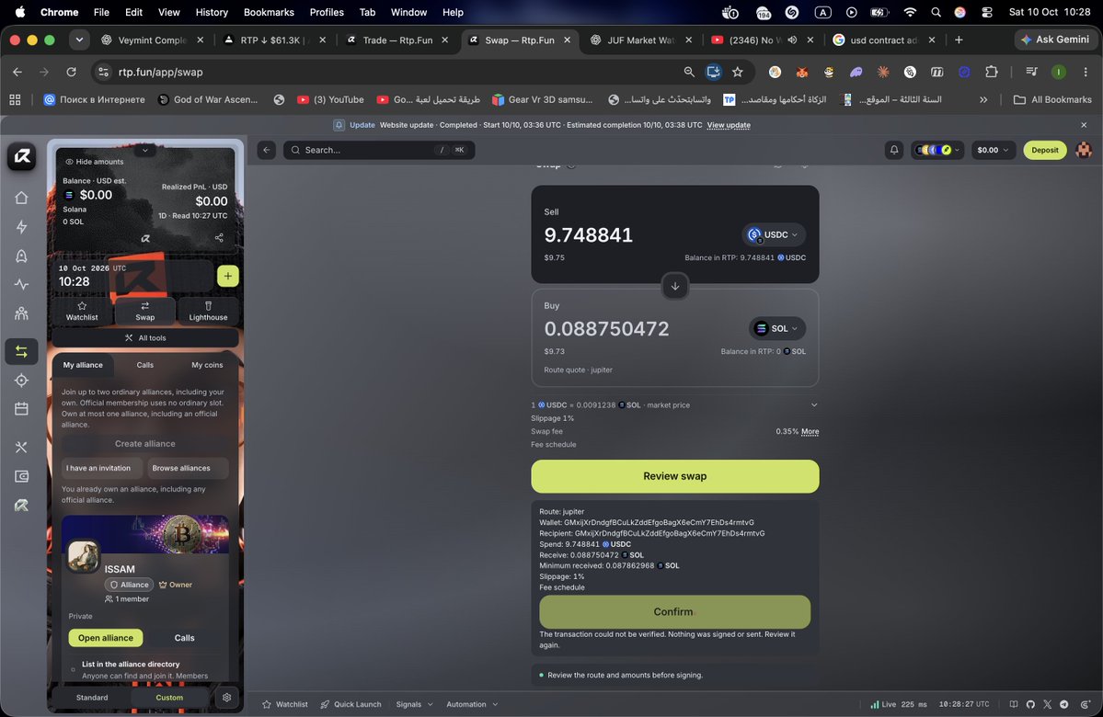This screenshot has height=717, width=1103.
Task: Switch to the Calls tab beside My alliance
Action: pyautogui.click(x=145, y=365)
